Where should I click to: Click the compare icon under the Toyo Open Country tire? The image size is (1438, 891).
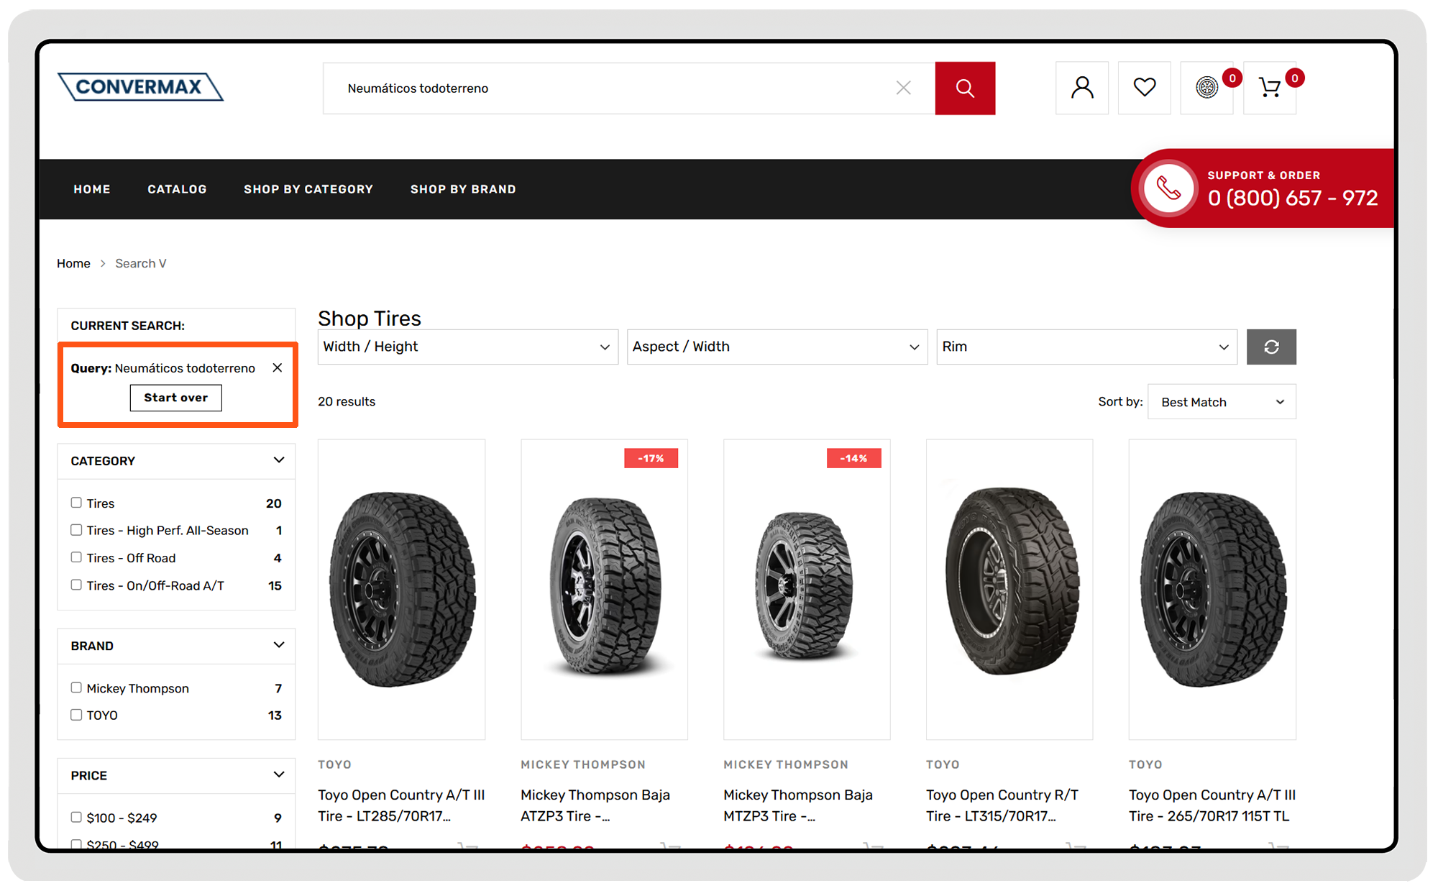pos(471,849)
